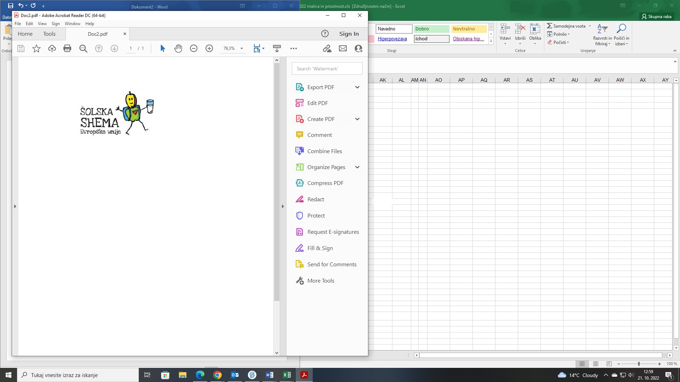This screenshot has height=382, width=680.
Task: Click the page number field in Acrobat
Action: coord(131,48)
